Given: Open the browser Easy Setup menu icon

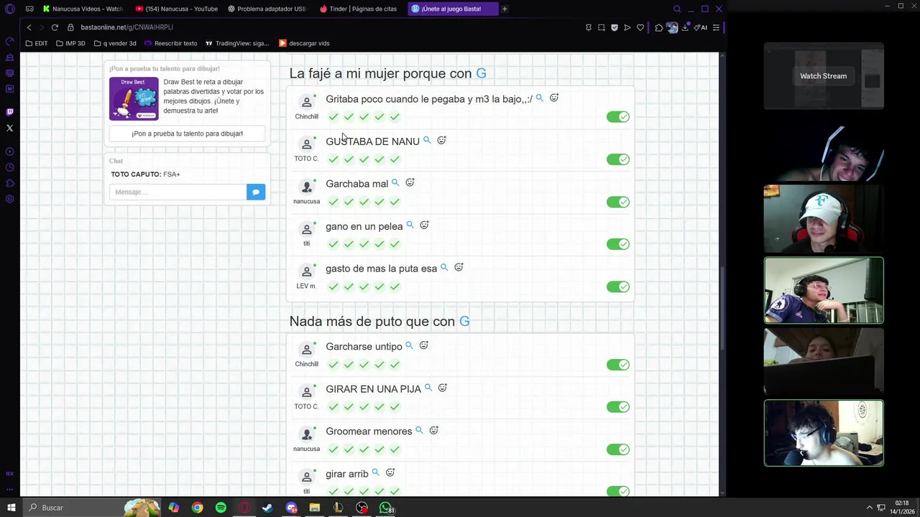Looking at the screenshot, I should tap(716, 27).
